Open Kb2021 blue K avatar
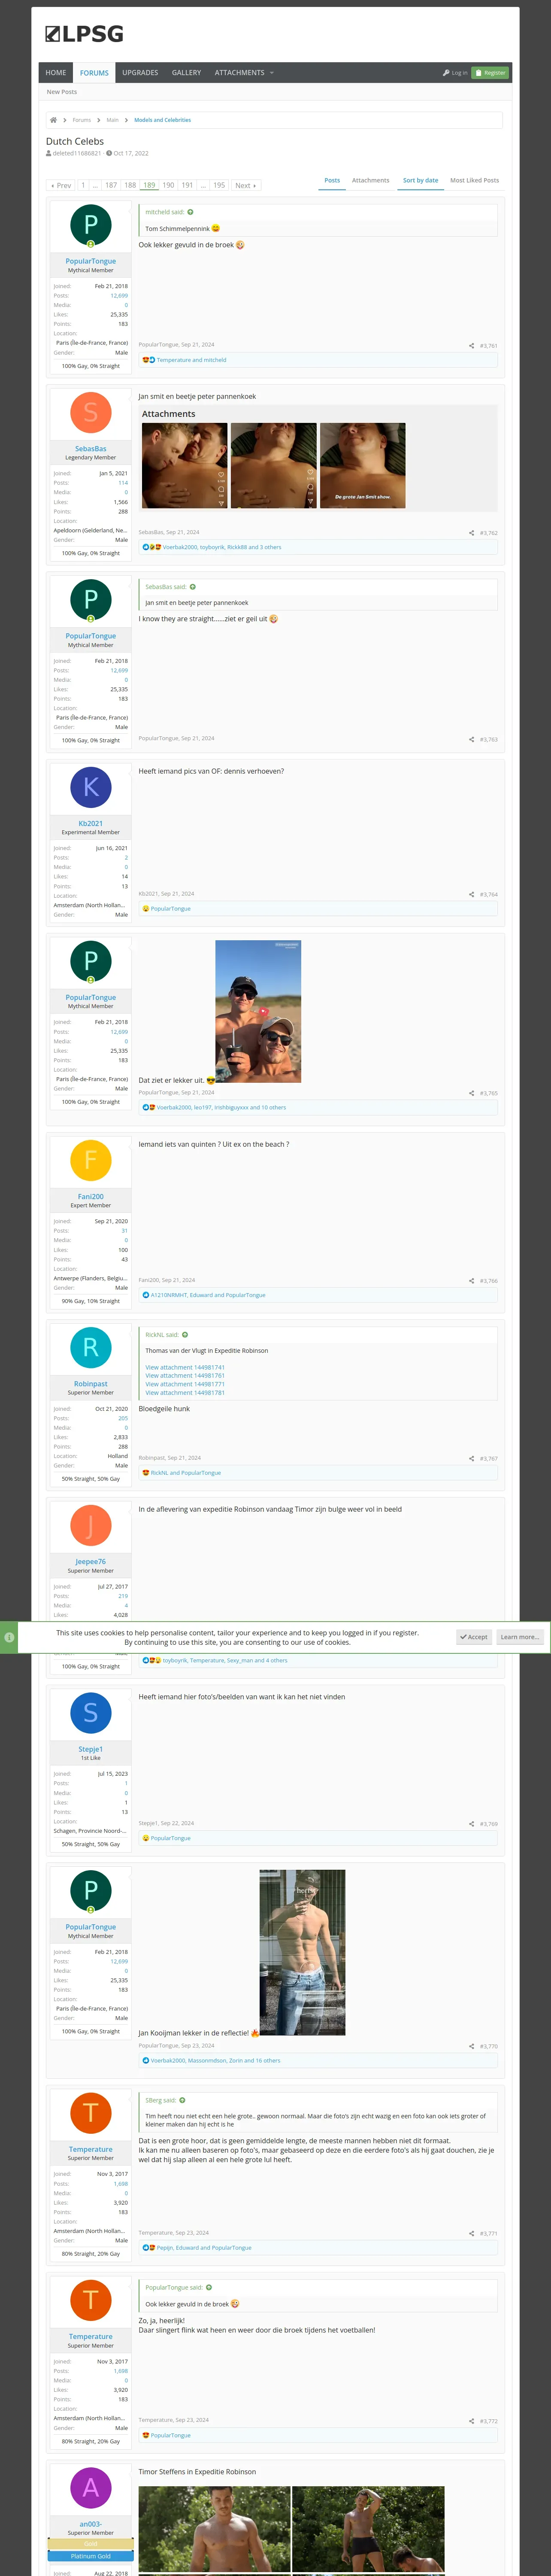 [x=91, y=787]
